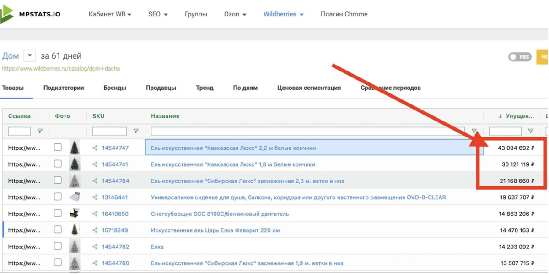
Task: Switch to the Бренды tab
Action: 115,88
